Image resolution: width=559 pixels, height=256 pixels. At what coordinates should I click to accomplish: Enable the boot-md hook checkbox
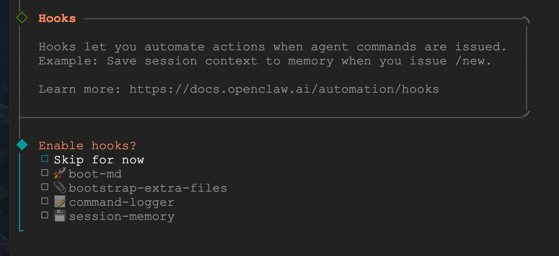pyautogui.click(x=45, y=173)
